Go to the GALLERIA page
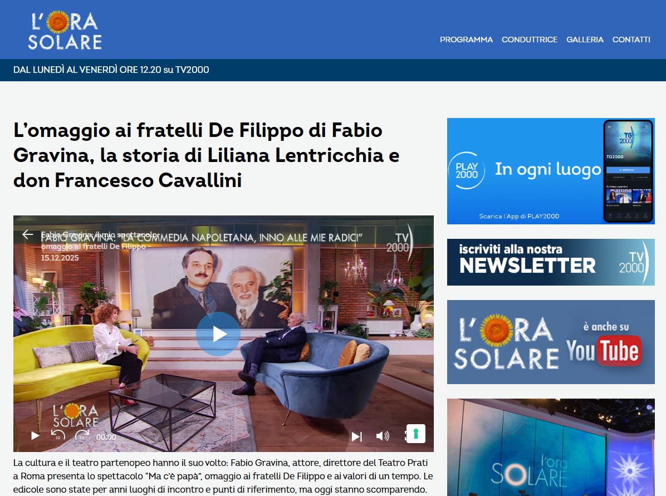The width and height of the screenshot is (666, 496). coord(585,40)
